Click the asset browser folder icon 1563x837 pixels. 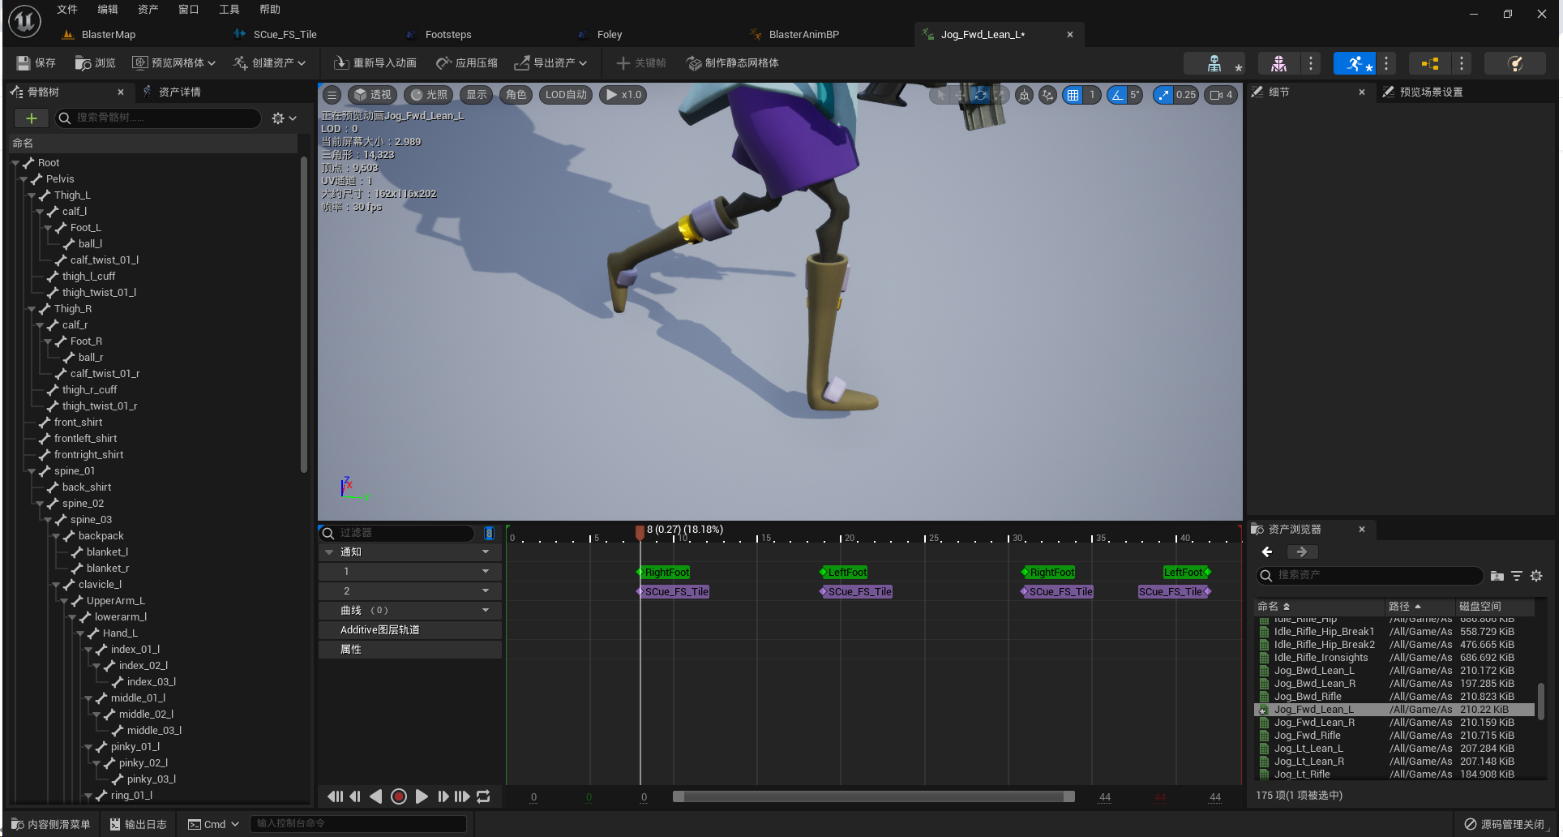(1497, 576)
